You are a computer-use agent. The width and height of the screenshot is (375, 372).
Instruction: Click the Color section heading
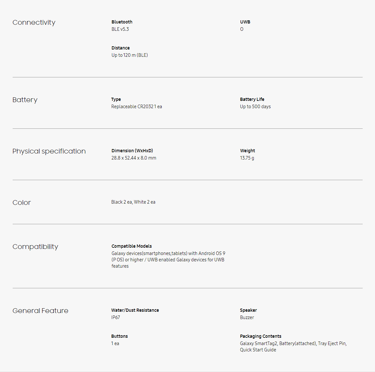(x=22, y=203)
